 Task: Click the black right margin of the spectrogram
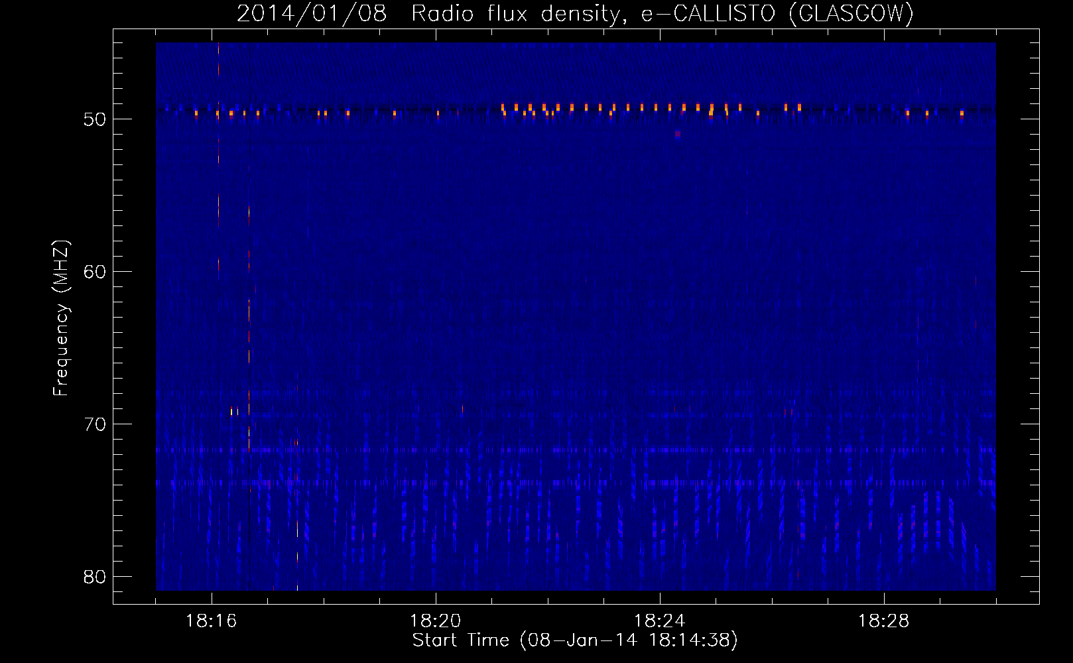(1017, 318)
